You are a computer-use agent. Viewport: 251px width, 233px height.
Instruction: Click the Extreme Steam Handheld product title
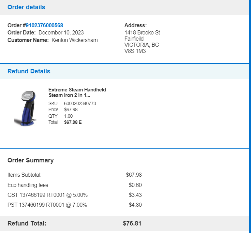pyautogui.click(x=77, y=92)
